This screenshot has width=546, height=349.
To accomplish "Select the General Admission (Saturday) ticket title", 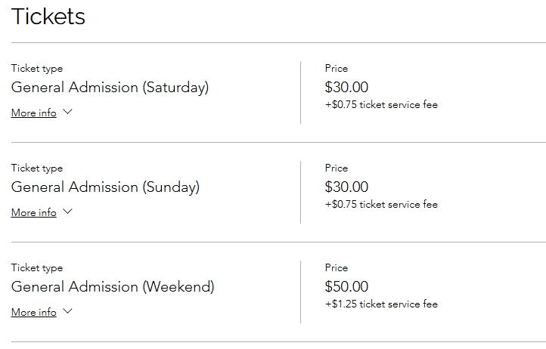I will point(110,88).
